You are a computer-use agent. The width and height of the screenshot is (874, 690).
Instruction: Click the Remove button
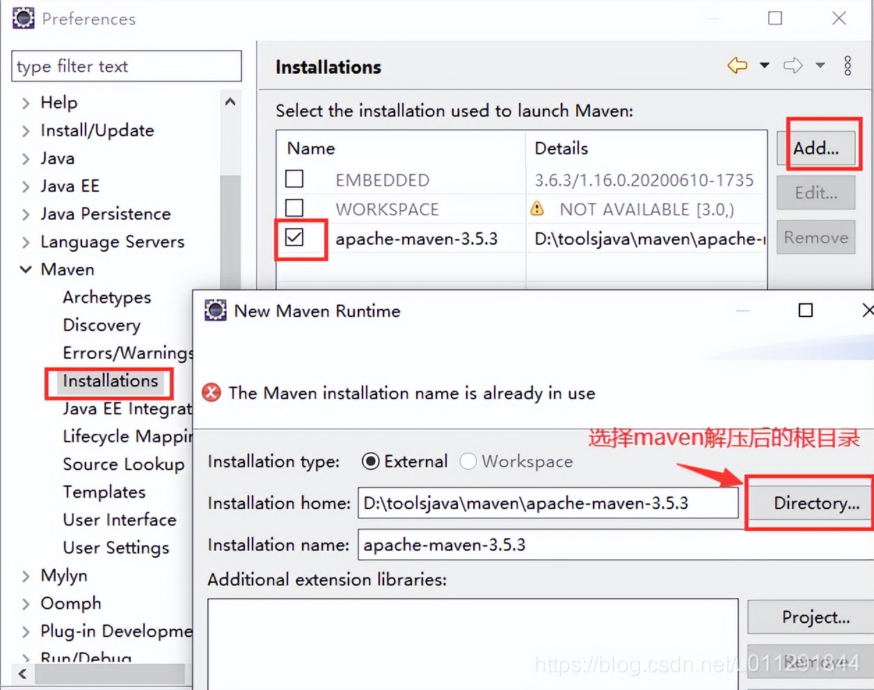(x=816, y=237)
